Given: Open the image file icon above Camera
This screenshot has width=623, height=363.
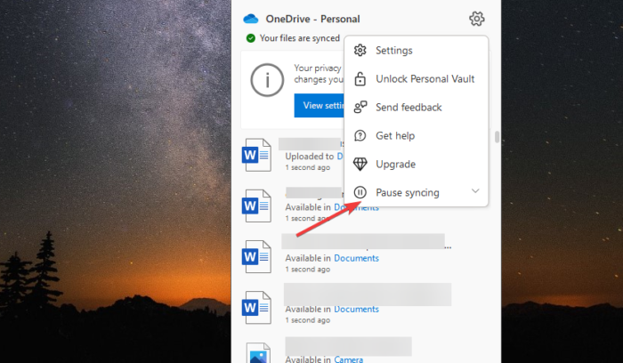Looking at the screenshot, I should (256, 353).
